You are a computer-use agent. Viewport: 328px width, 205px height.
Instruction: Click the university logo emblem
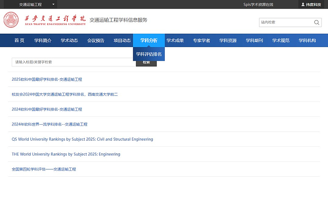(x=11, y=20)
